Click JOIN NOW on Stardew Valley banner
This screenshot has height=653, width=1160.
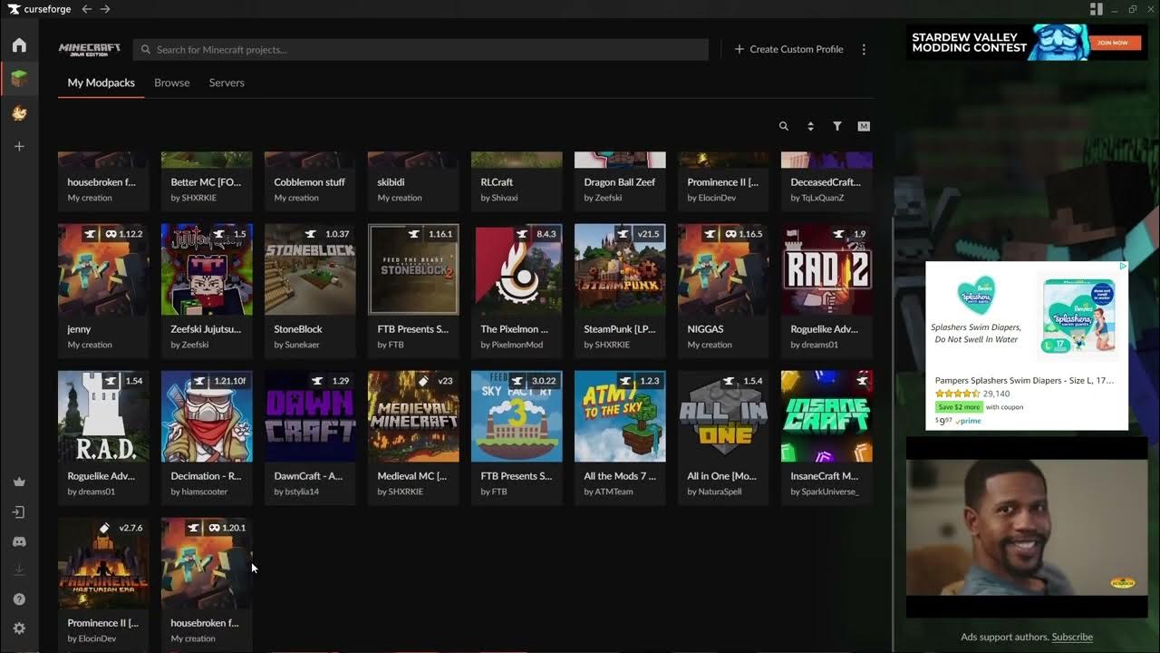coord(1113,43)
